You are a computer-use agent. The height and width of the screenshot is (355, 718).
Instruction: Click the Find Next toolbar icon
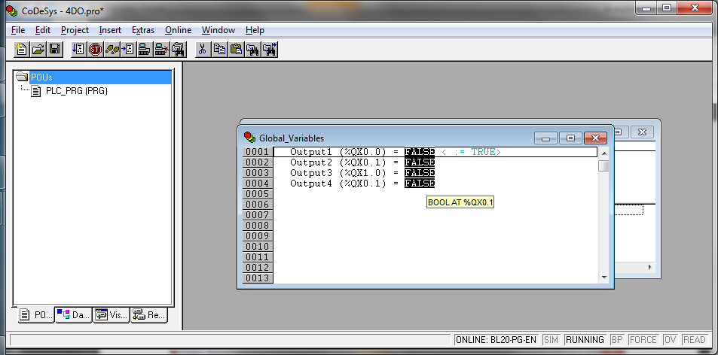[x=269, y=50]
